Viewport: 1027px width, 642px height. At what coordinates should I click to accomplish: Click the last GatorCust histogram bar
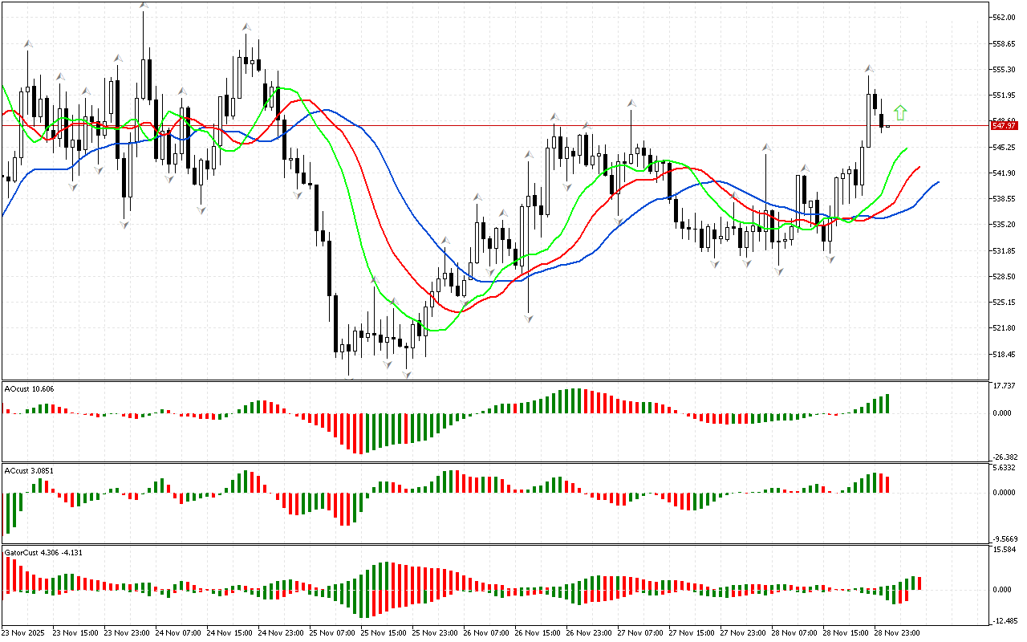coord(919,583)
